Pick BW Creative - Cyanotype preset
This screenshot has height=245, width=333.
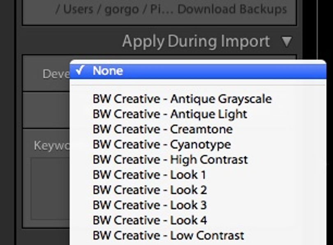point(198,145)
